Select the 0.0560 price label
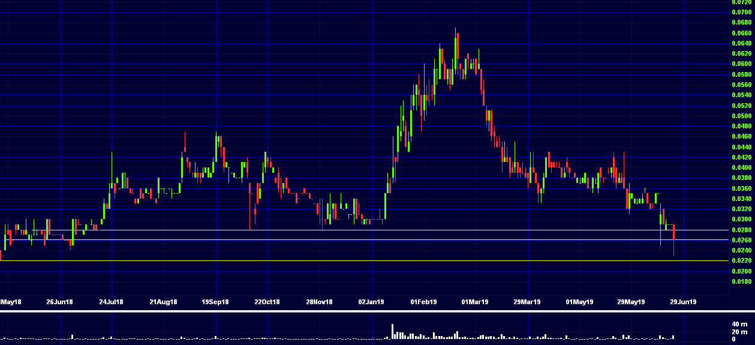Image resolution: width=755 pixels, height=345 pixels. [x=742, y=85]
